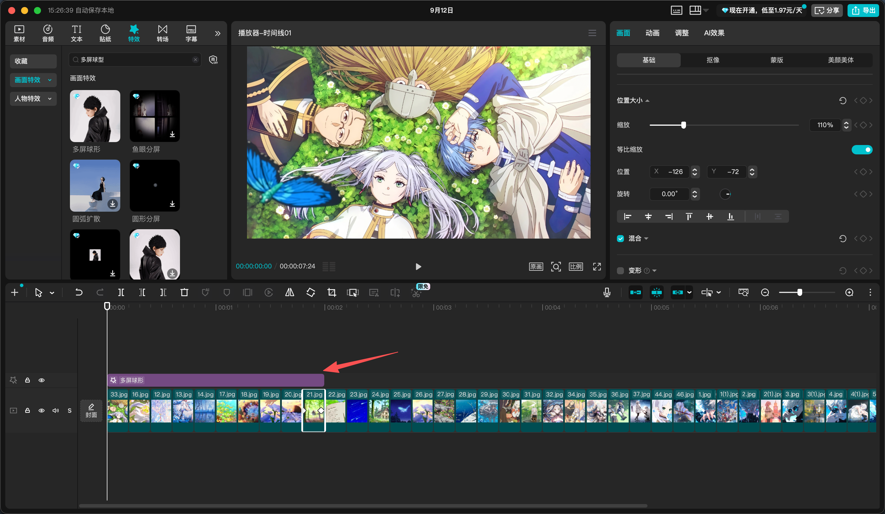Image resolution: width=885 pixels, height=514 pixels.
Task: Adjust the 缩放 scale slider
Action: tap(683, 125)
